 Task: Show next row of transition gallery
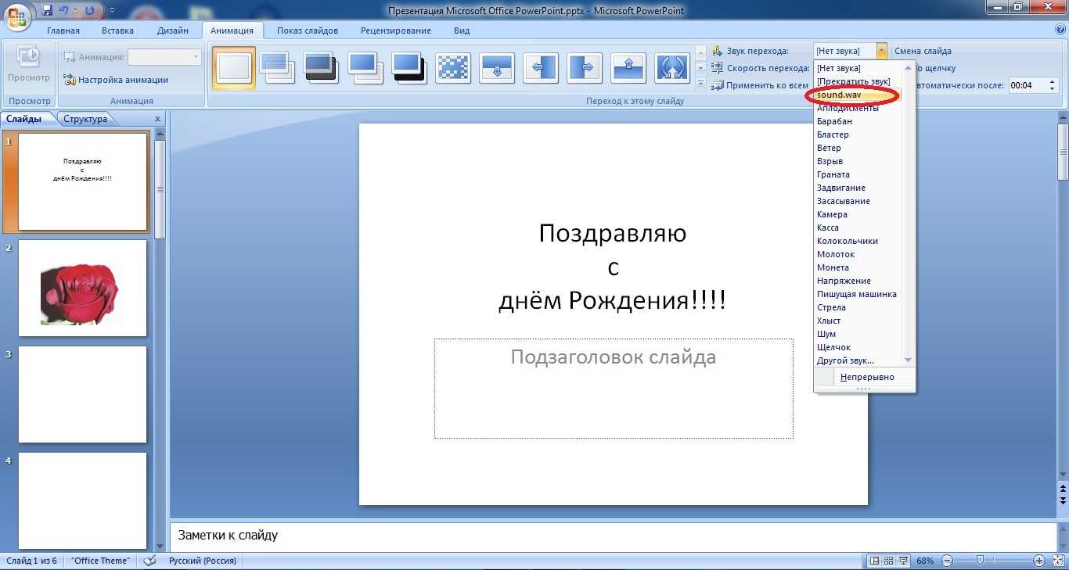(x=700, y=69)
